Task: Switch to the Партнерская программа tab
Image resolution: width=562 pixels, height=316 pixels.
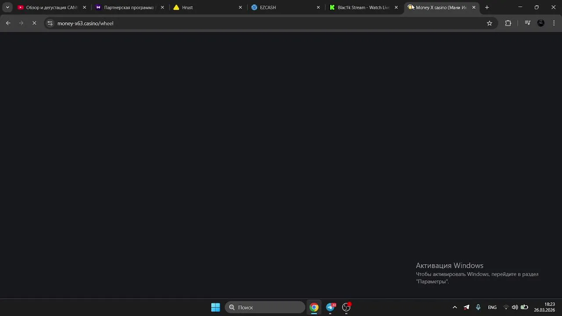Action: pos(129,7)
